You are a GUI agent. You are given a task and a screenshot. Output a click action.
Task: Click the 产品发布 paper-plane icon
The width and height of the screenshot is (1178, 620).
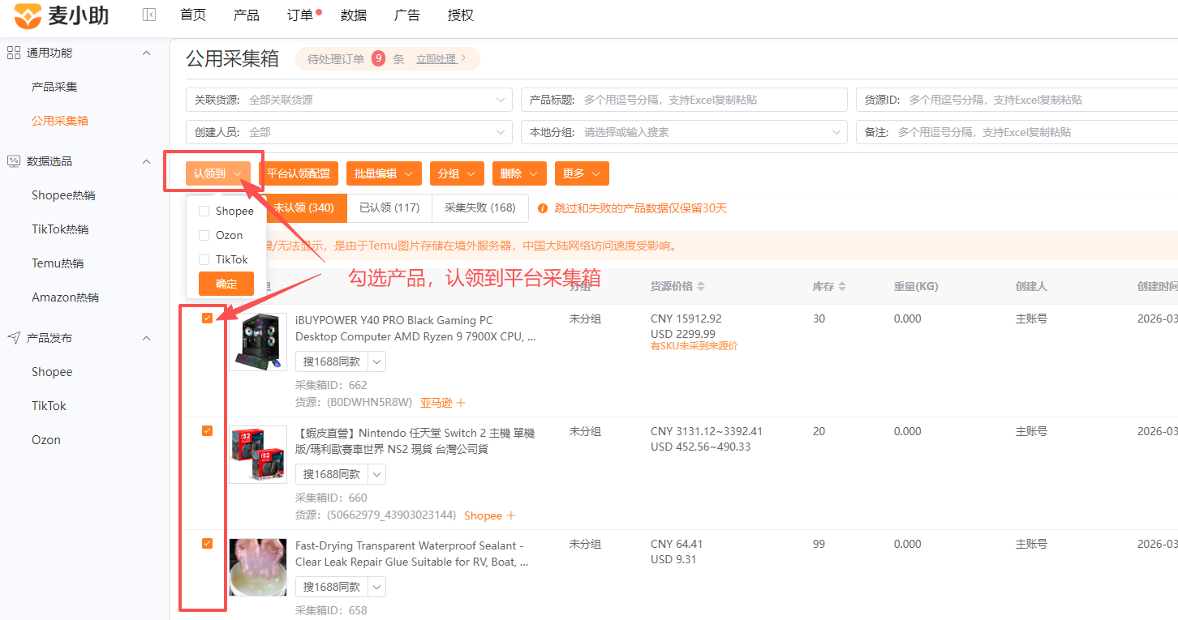click(14, 338)
